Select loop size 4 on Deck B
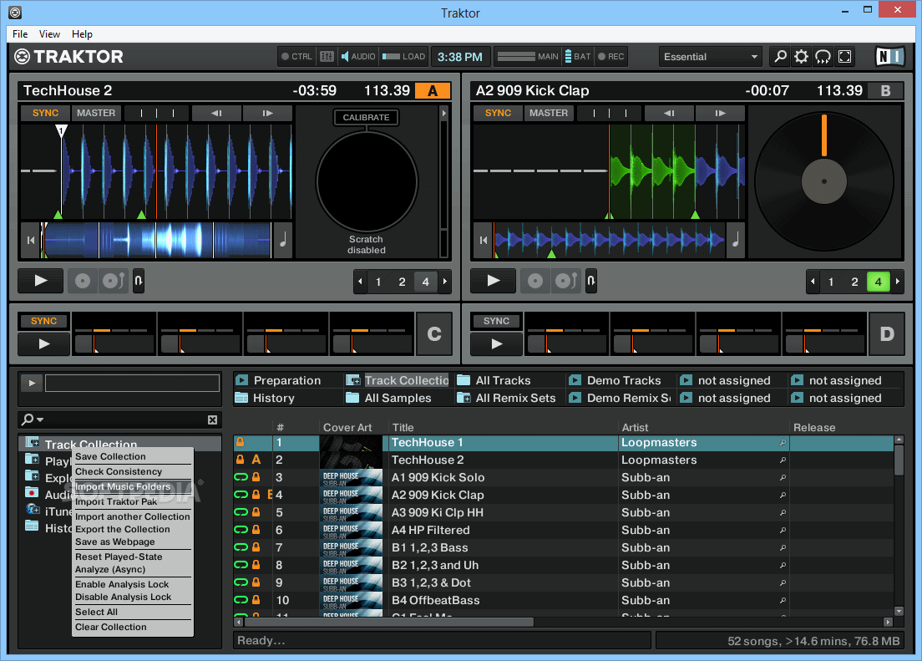The height and width of the screenshot is (661, 922). [878, 282]
